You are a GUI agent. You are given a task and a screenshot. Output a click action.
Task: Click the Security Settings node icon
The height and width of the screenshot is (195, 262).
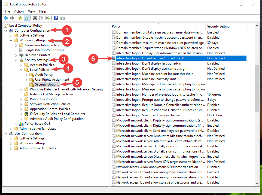click(21, 60)
